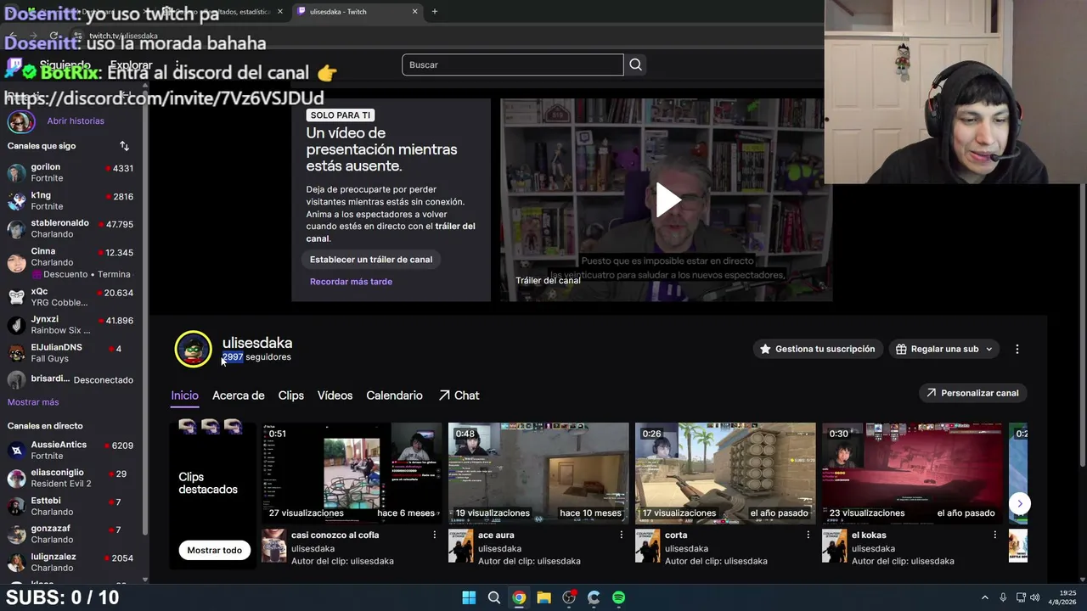Click the ulisesdaka channel avatar
The width and height of the screenshot is (1087, 611).
point(194,349)
